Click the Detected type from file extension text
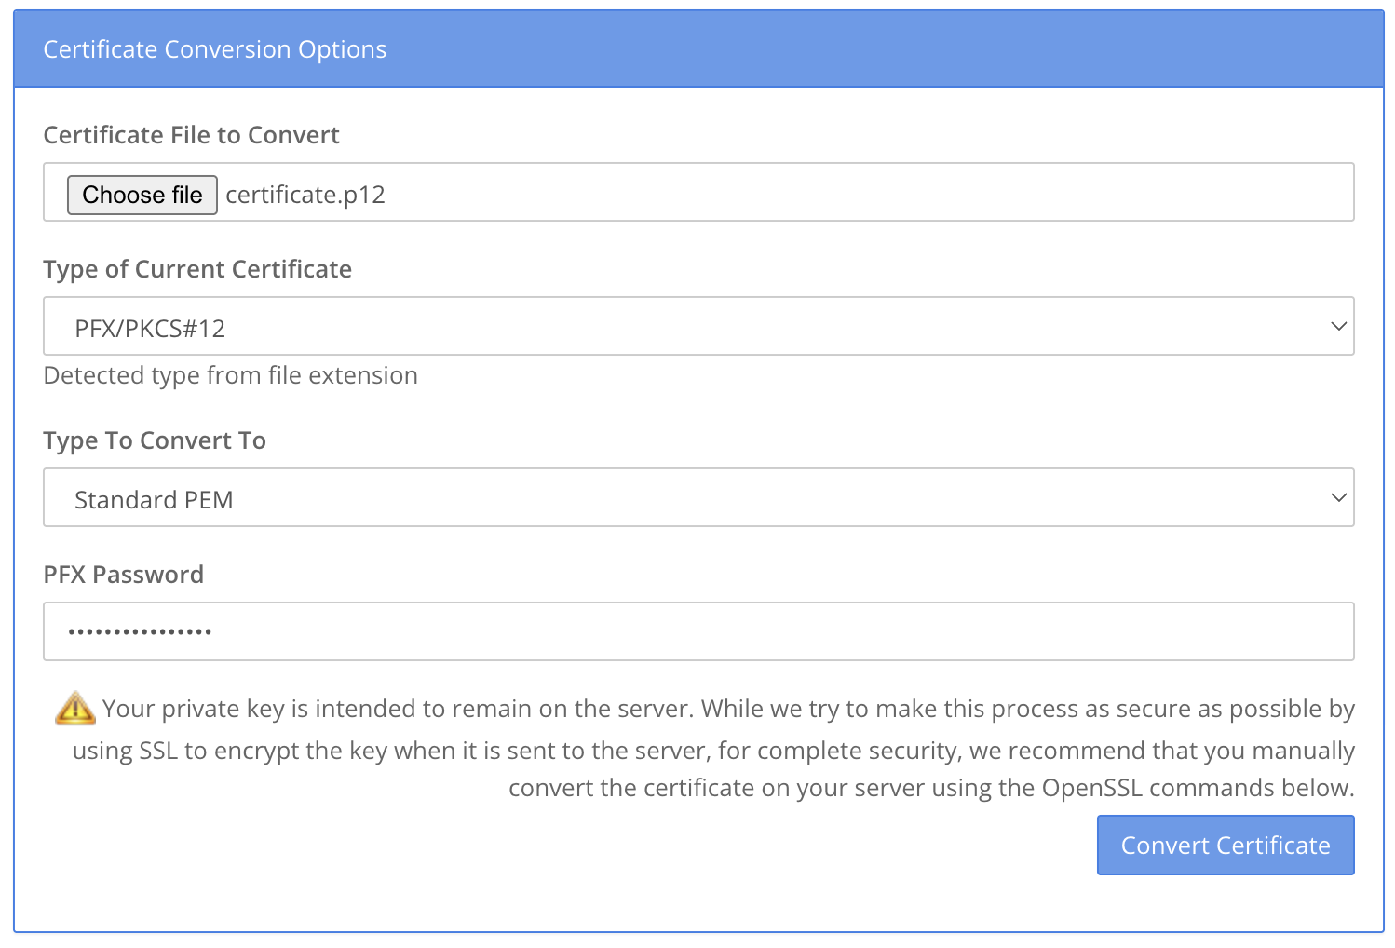This screenshot has width=1395, height=948. pos(230,375)
